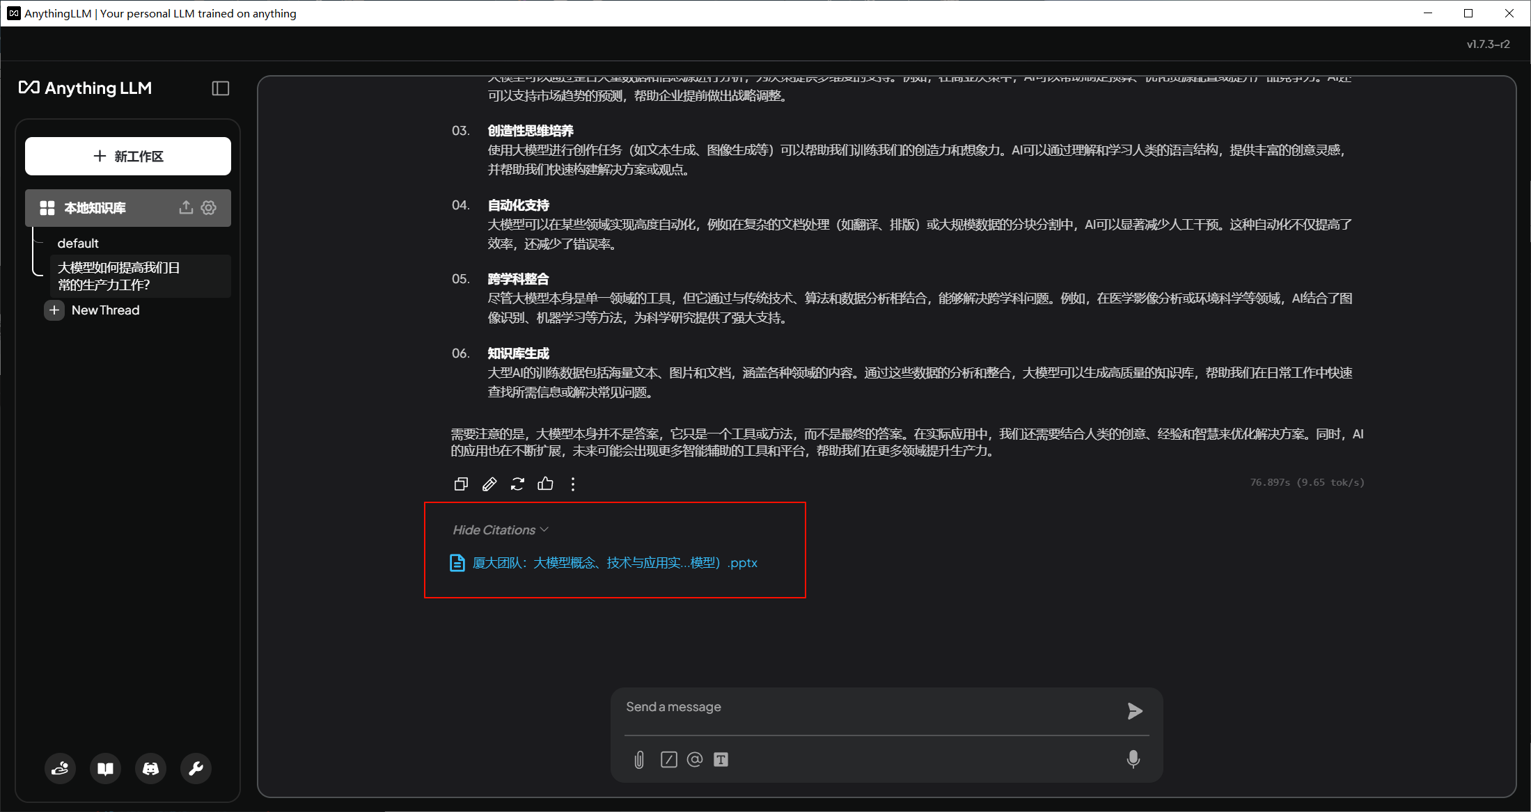The height and width of the screenshot is (812, 1531).
Task: Open thread 大模型如何提高我们日常的生产力工作?
Action: (141, 276)
